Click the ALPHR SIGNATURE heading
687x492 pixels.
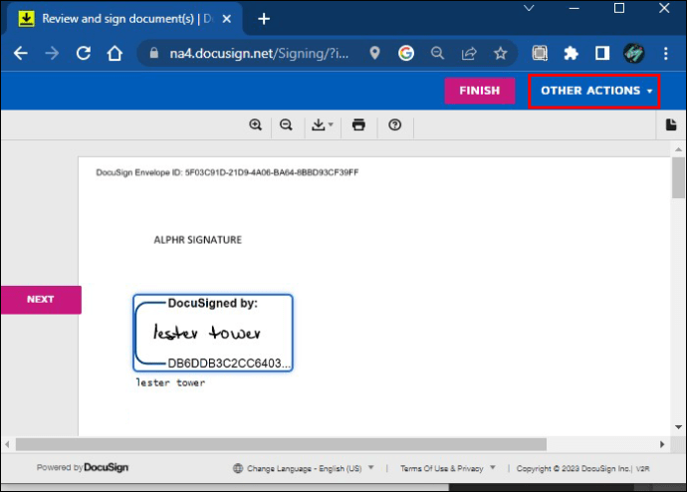[x=197, y=240]
